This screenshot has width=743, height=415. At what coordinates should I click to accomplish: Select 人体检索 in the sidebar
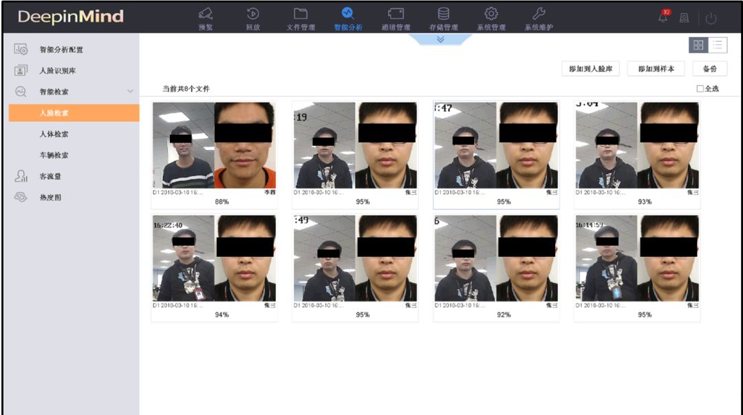click(54, 134)
